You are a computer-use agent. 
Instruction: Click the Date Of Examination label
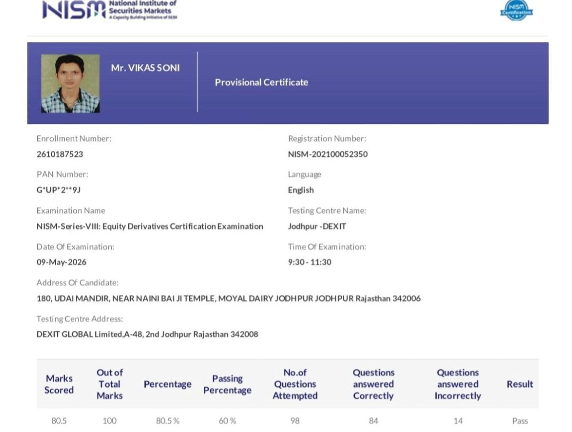click(x=75, y=247)
